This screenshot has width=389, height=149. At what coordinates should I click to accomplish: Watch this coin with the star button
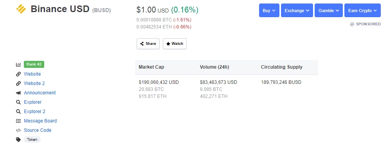tap(175, 44)
